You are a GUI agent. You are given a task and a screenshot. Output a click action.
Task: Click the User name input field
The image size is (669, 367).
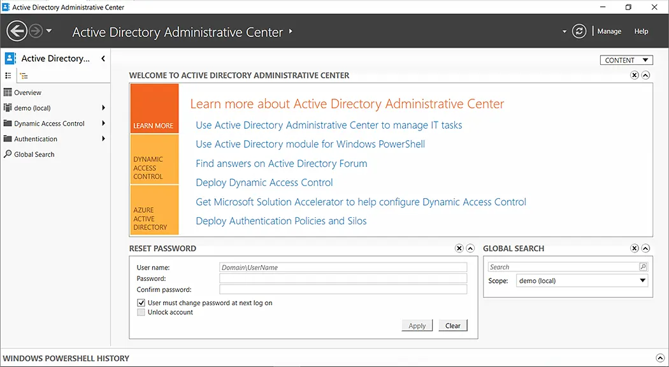pyautogui.click(x=343, y=268)
